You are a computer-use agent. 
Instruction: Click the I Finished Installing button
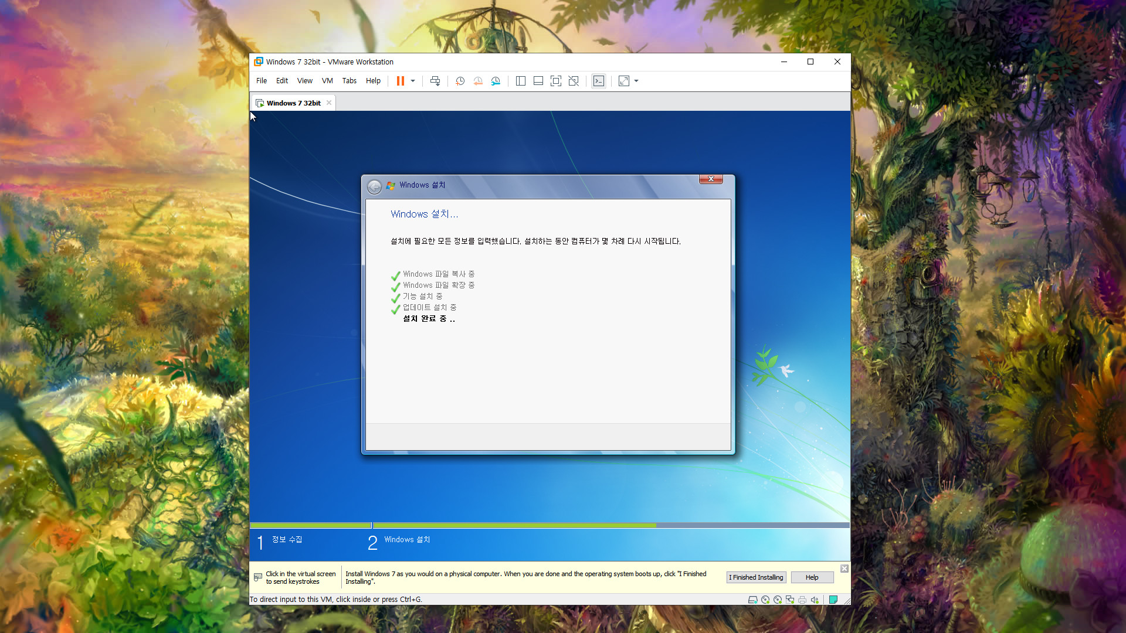coord(756,577)
